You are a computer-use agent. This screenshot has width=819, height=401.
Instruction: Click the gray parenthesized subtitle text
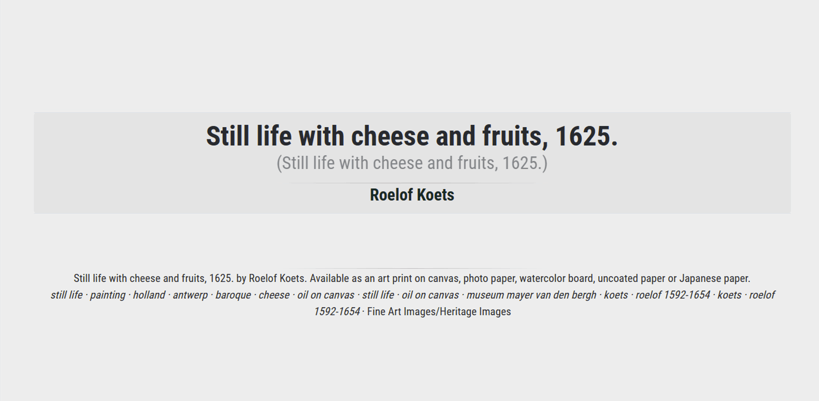(x=412, y=163)
